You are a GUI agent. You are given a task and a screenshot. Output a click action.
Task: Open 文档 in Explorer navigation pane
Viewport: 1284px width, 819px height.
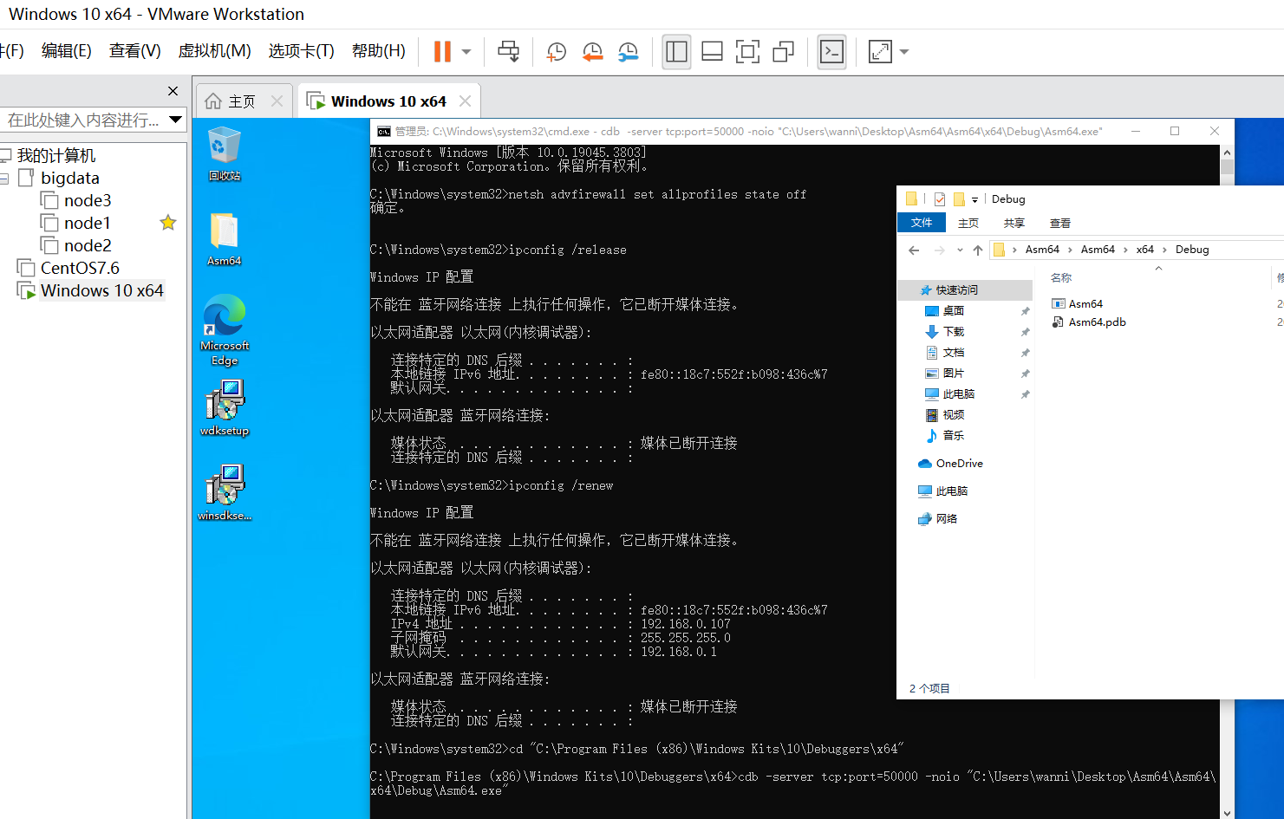pos(954,353)
